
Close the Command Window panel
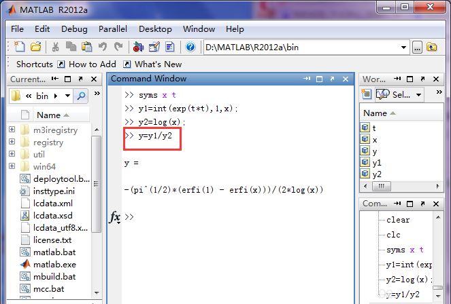point(346,79)
